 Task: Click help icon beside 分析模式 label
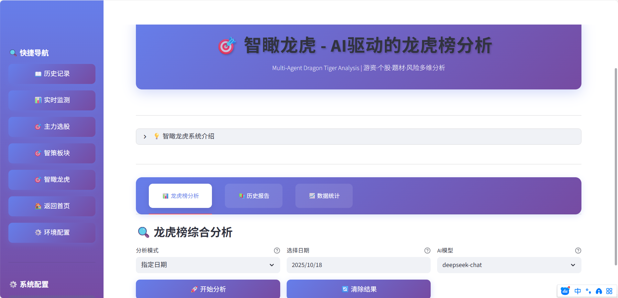click(x=277, y=251)
